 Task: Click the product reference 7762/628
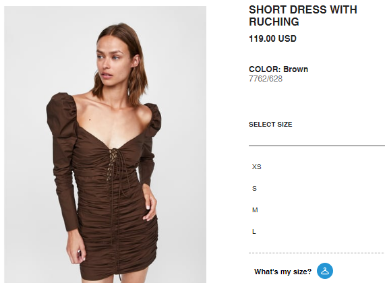coord(266,79)
